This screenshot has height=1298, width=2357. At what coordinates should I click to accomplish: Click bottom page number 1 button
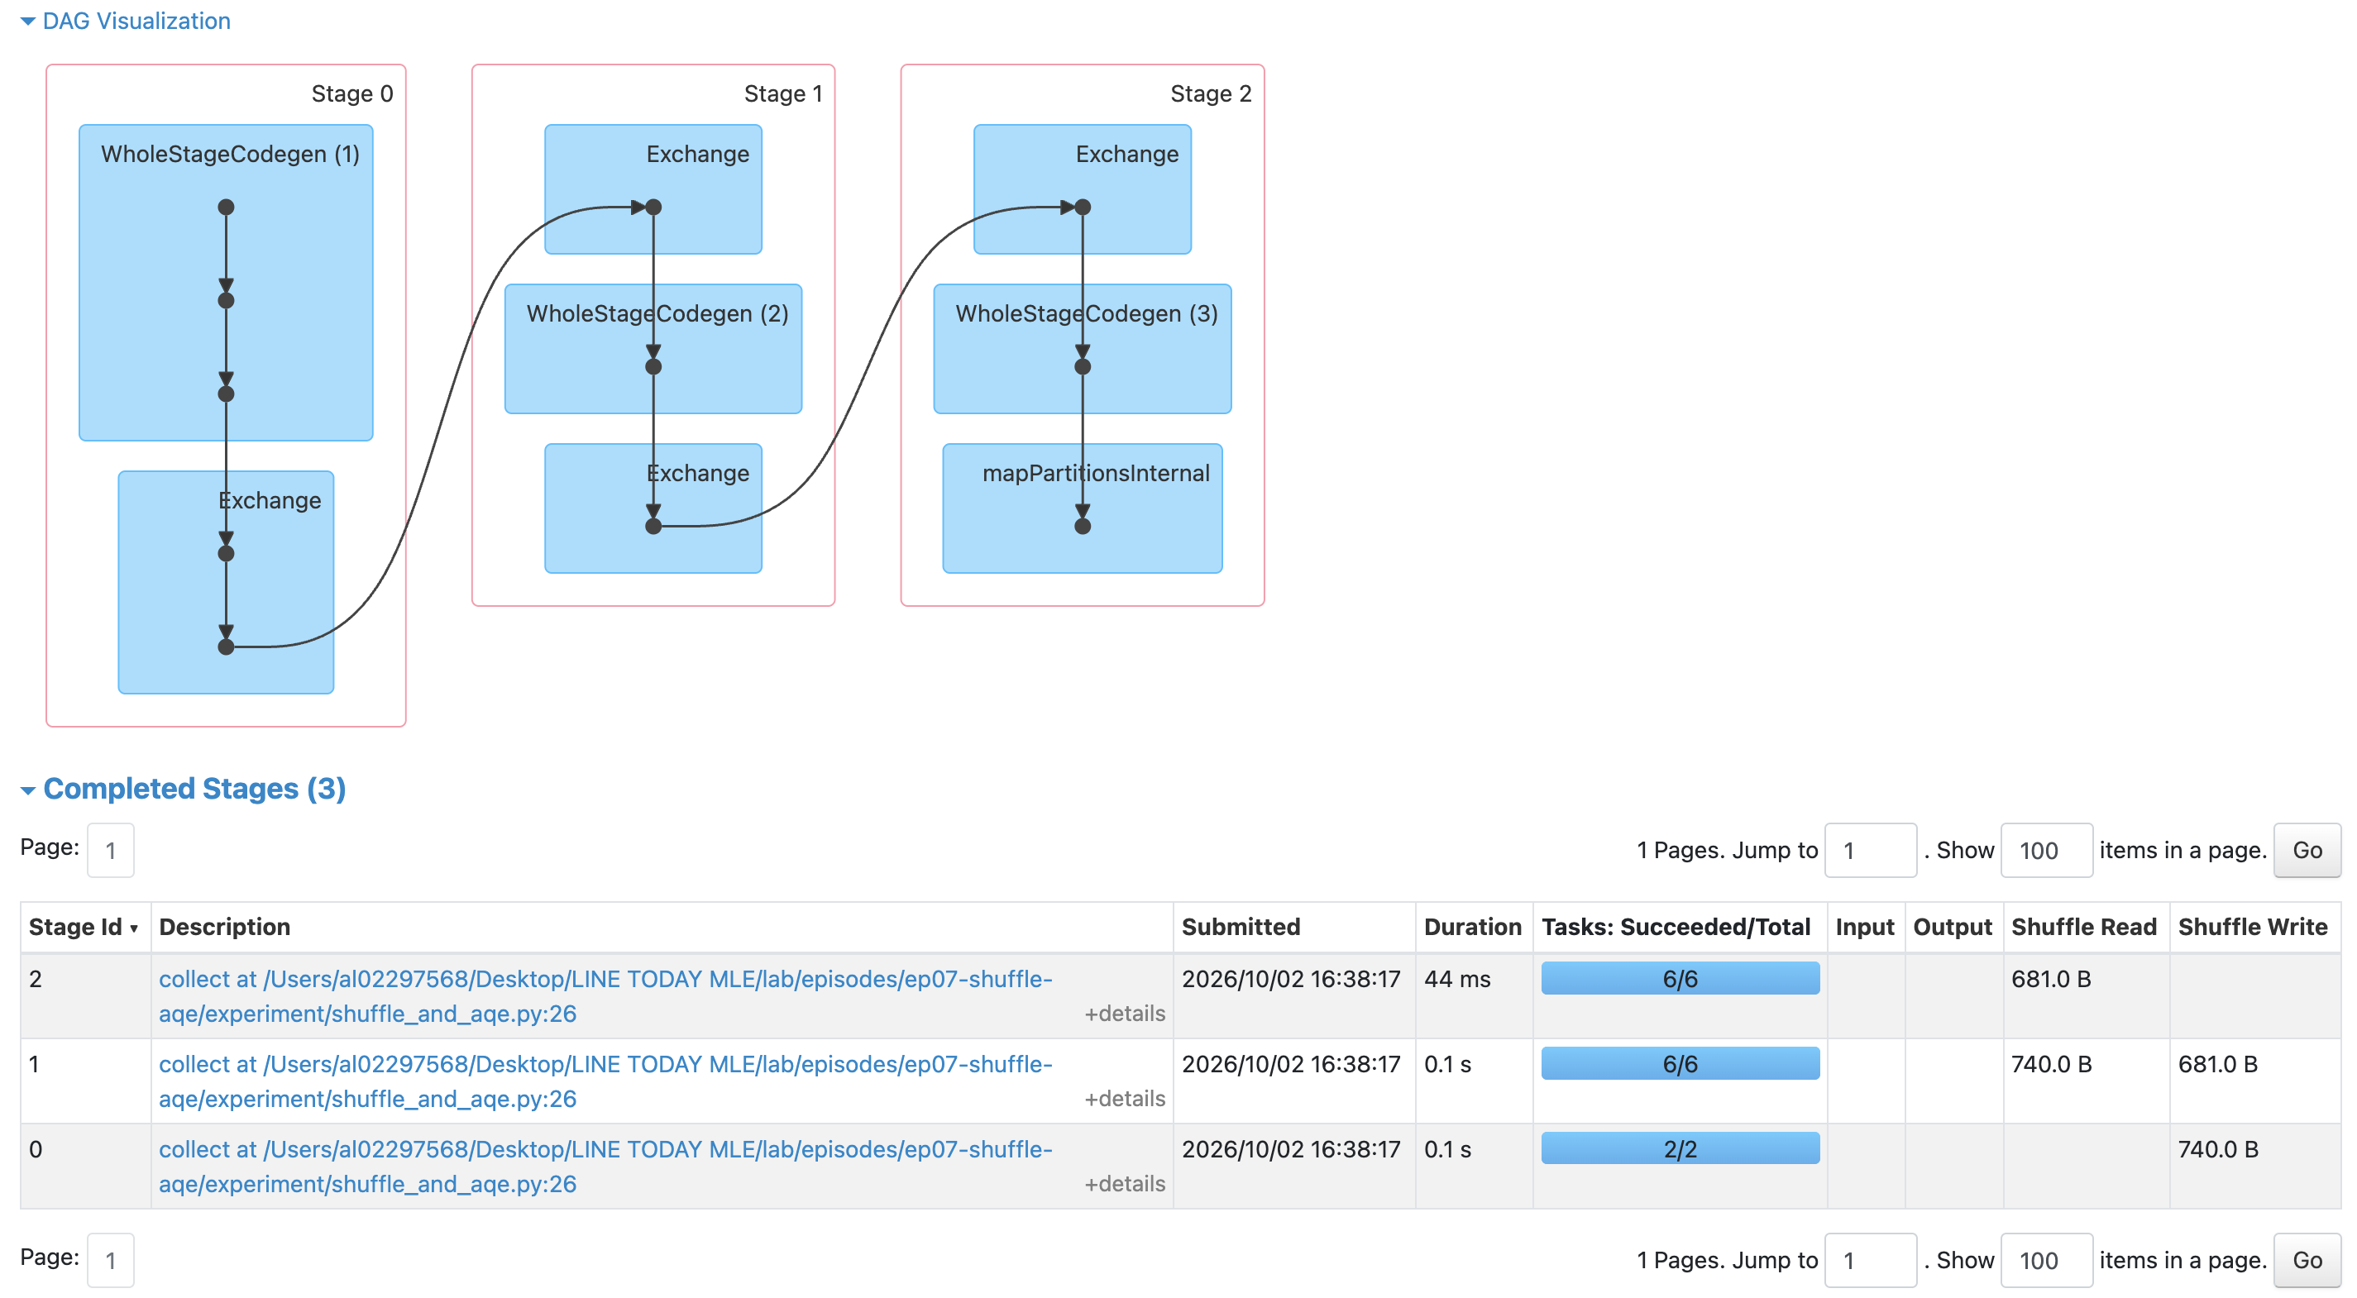[111, 1261]
